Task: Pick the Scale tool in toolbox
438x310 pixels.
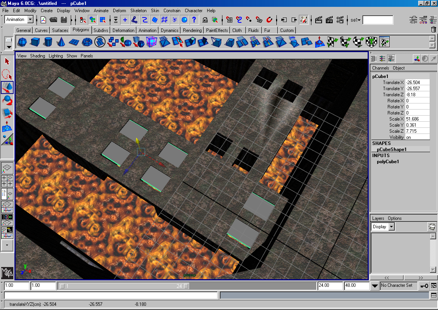Action: [x=7, y=113]
